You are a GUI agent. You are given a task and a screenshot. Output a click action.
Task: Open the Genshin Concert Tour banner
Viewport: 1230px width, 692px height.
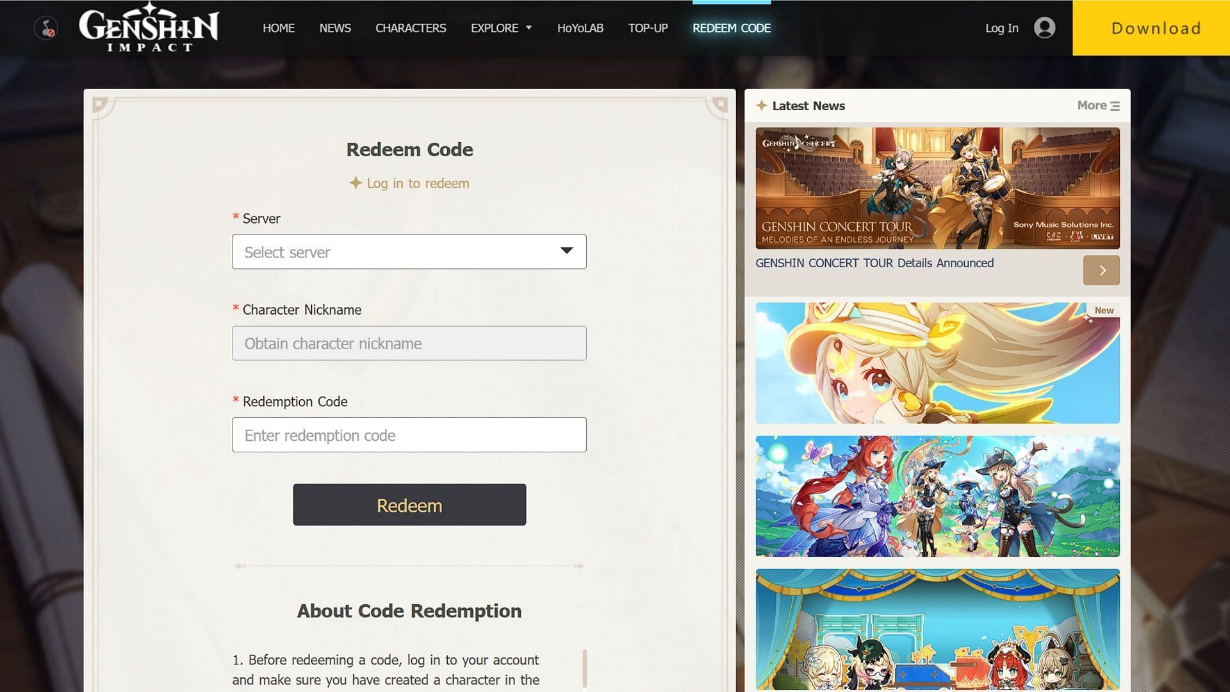(x=937, y=188)
